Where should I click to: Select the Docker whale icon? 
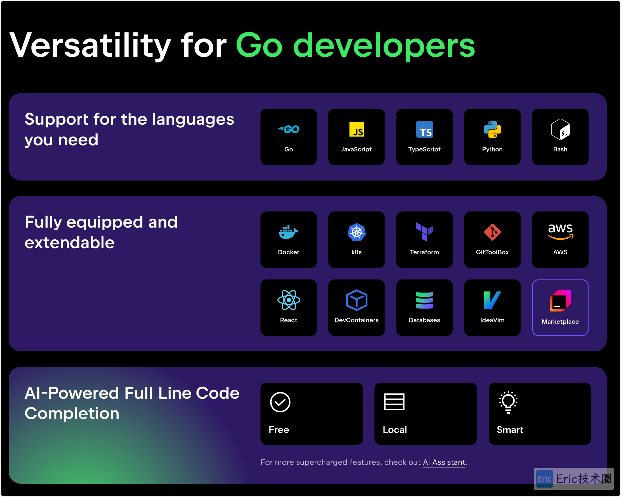[289, 232]
